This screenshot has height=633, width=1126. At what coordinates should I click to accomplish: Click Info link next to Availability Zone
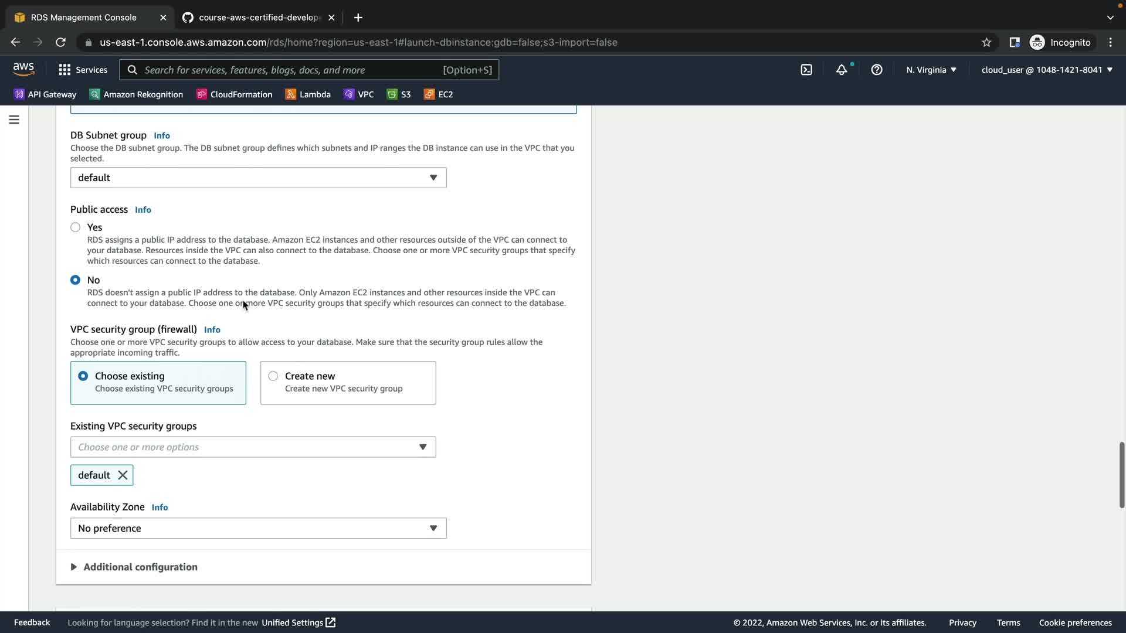point(160,508)
